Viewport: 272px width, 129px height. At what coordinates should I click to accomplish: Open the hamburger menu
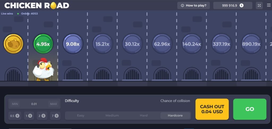[269, 5]
